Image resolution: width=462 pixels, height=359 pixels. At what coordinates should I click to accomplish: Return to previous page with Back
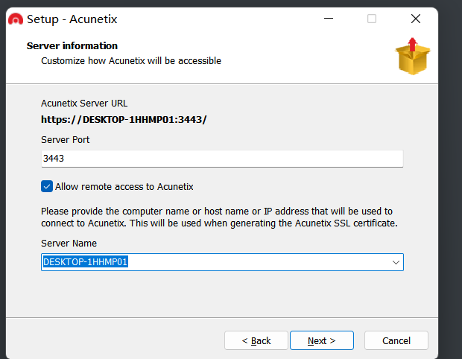coord(256,340)
